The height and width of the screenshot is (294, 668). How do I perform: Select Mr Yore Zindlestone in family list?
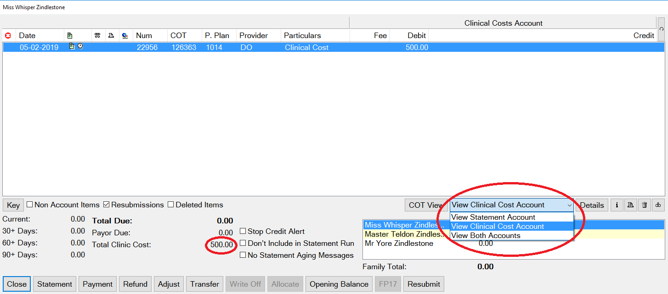point(514,244)
